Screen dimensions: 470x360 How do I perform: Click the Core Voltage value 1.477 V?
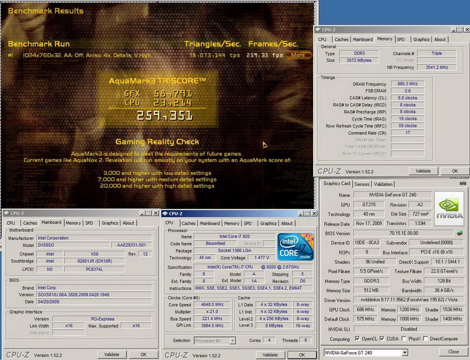pyautogui.click(x=262, y=257)
